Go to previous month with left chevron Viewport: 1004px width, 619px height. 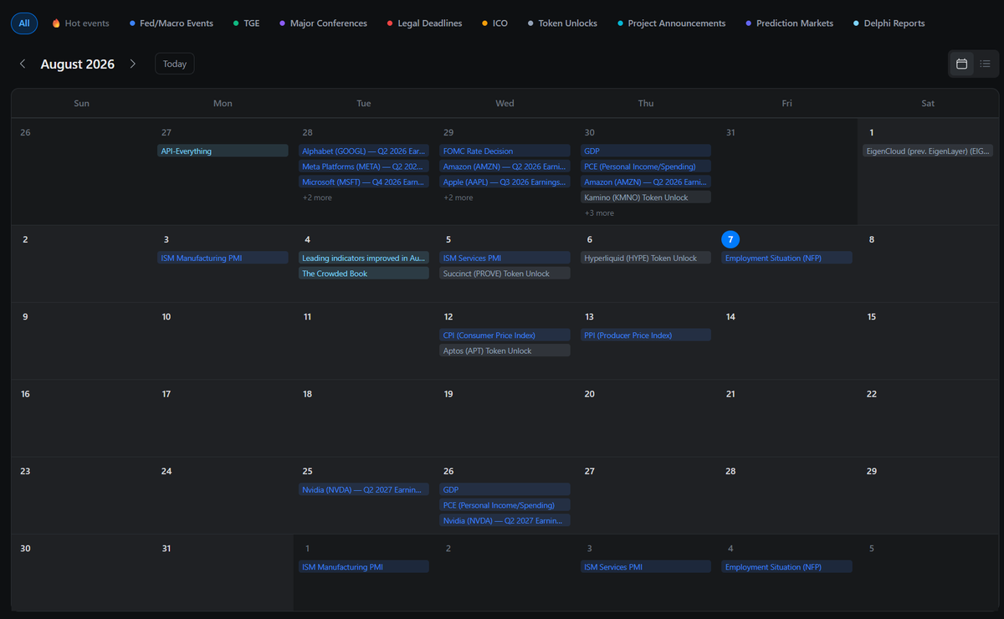pos(23,64)
